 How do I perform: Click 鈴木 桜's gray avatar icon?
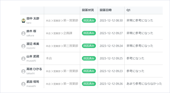coord(23,33)
